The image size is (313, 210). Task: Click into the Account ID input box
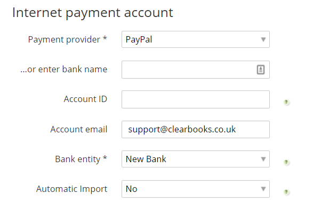pyautogui.click(x=196, y=99)
